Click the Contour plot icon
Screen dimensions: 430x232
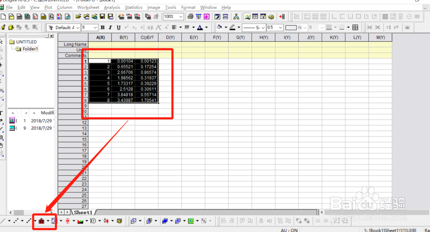tap(191, 221)
